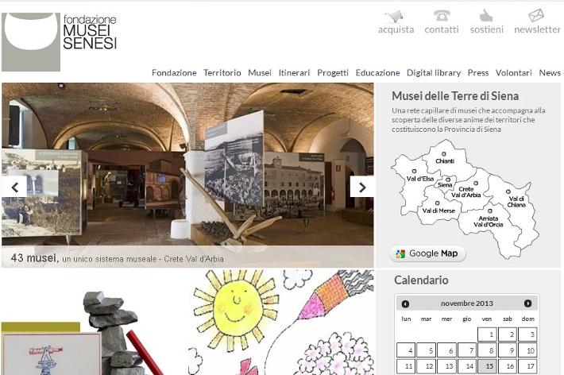Screen dimensions: 564x375
Task: Select day 15 in the calendar
Action: pos(486,366)
